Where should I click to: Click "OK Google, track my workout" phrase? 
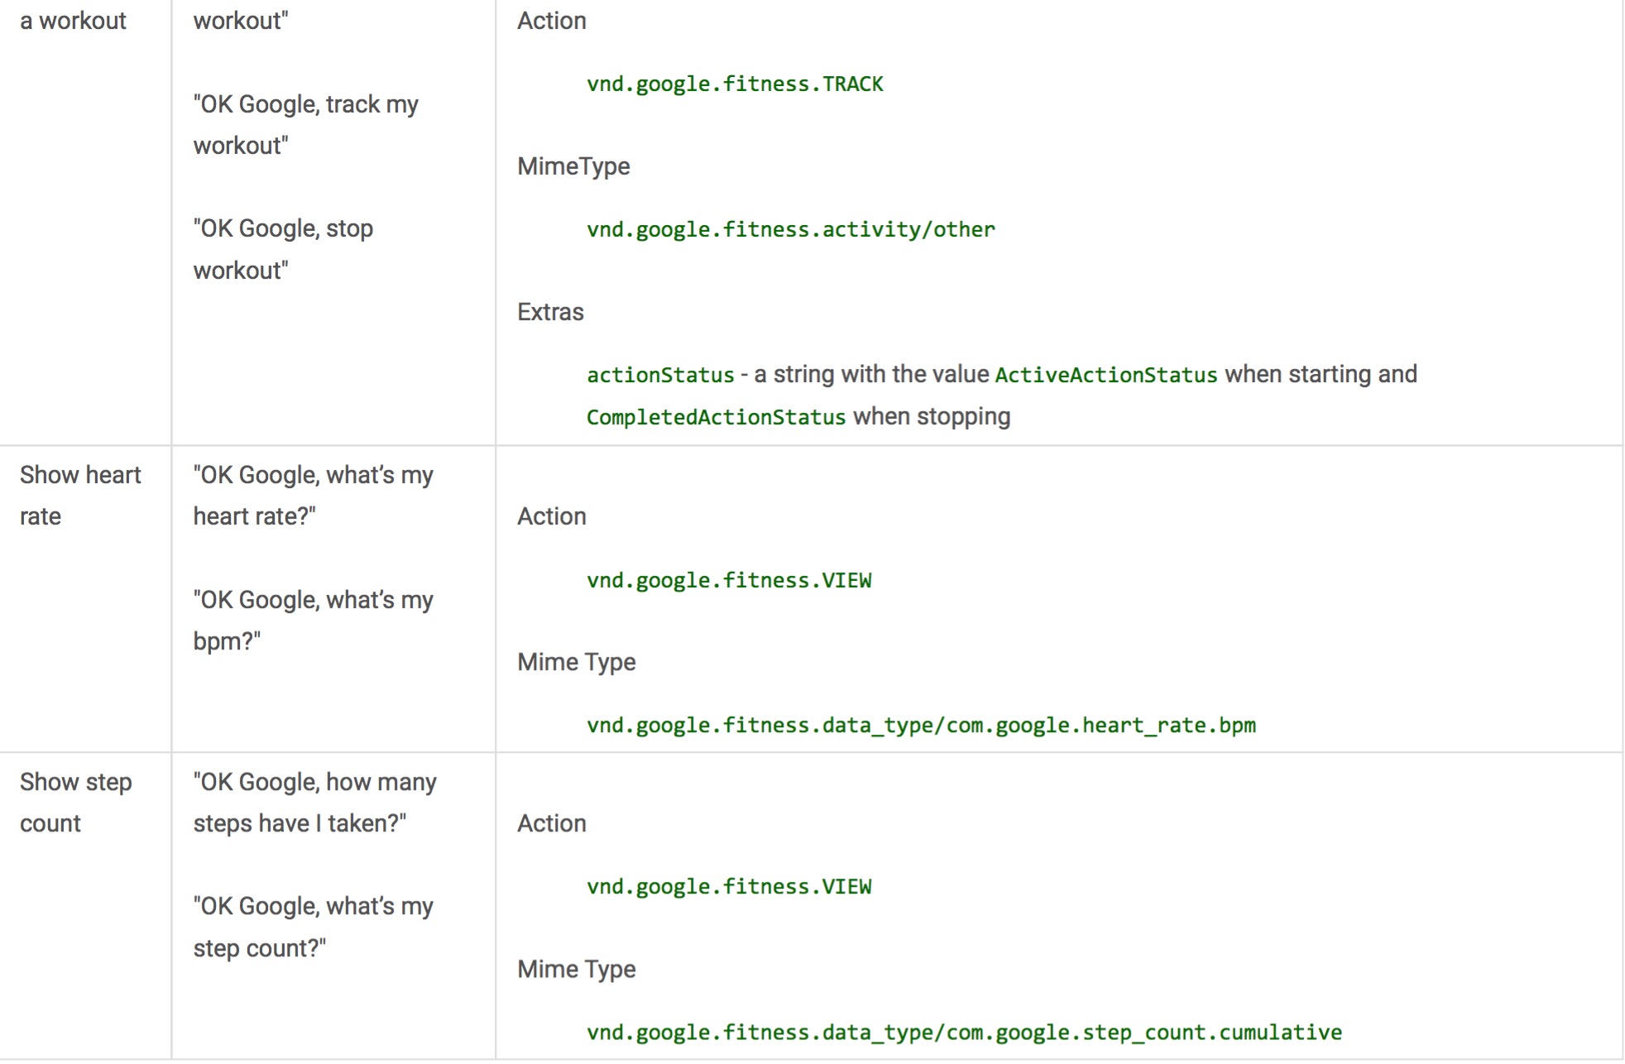pyautogui.click(x=305, y=125)
